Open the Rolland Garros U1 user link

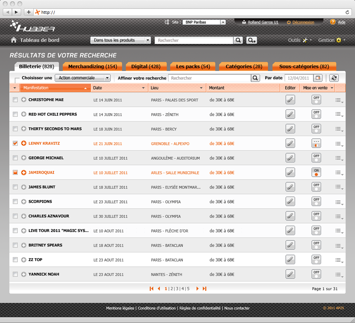point(263,22)
